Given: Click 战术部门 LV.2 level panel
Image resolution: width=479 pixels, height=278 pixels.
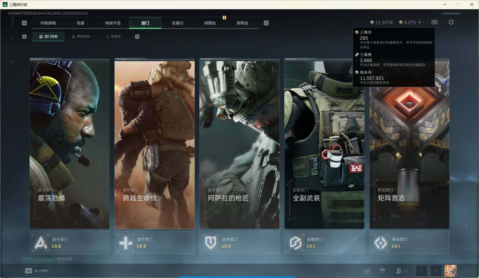Looking at the screenshot, I should (x=239, y=243).
